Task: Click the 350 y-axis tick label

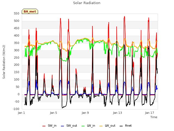Action: tap(17, 43)
